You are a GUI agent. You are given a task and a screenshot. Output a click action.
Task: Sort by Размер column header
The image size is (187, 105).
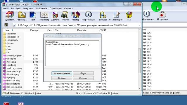coord(34,30)
